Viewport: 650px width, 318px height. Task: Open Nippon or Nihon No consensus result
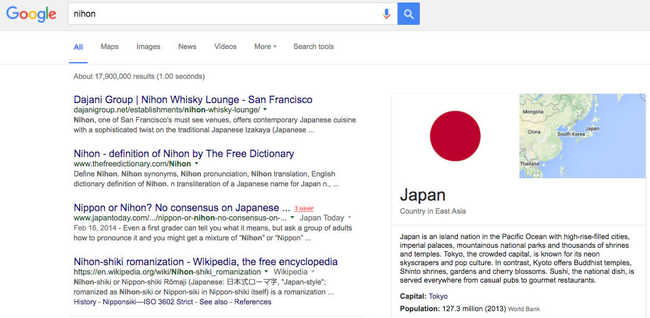coord(182,207)
